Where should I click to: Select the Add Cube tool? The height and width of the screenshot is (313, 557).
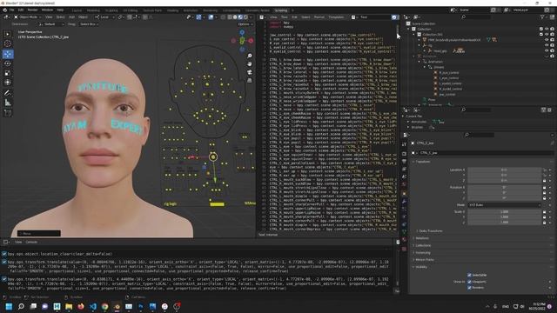8,113
